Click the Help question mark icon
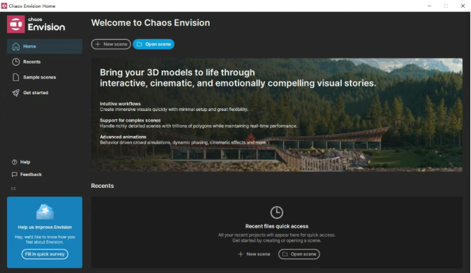 (14, 162)
